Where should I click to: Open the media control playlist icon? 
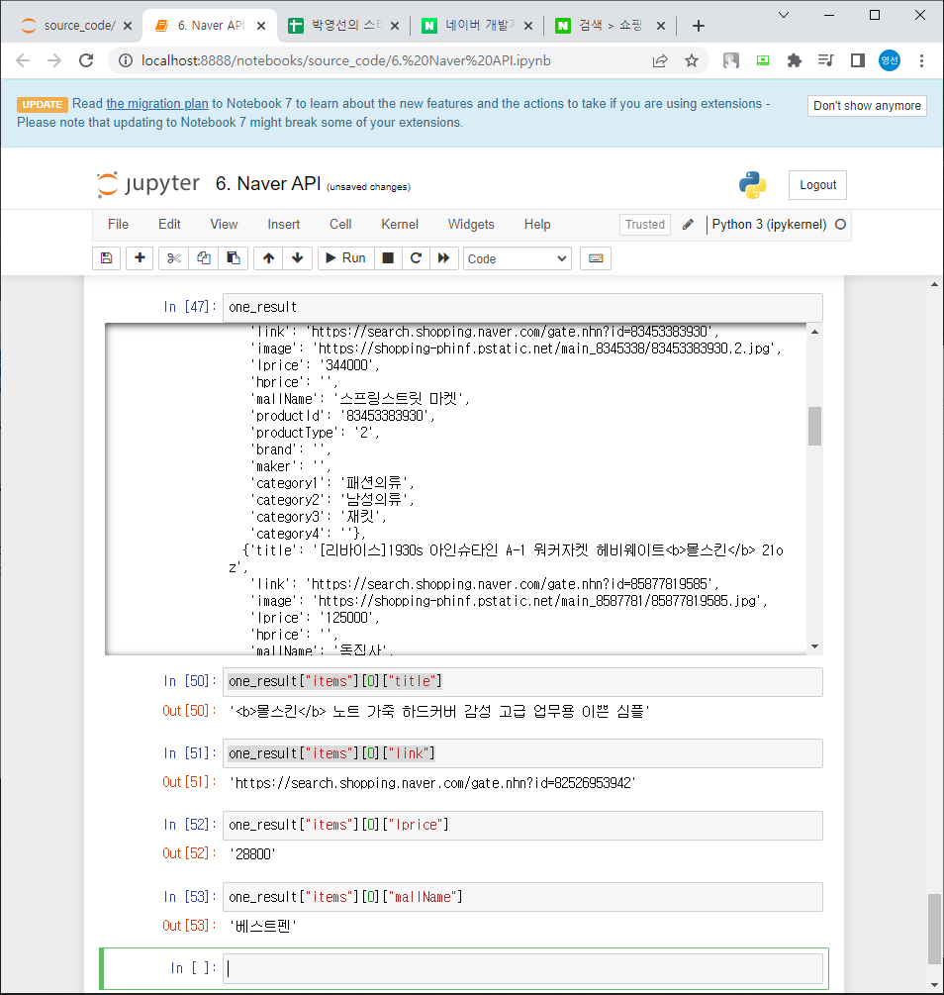826,61
